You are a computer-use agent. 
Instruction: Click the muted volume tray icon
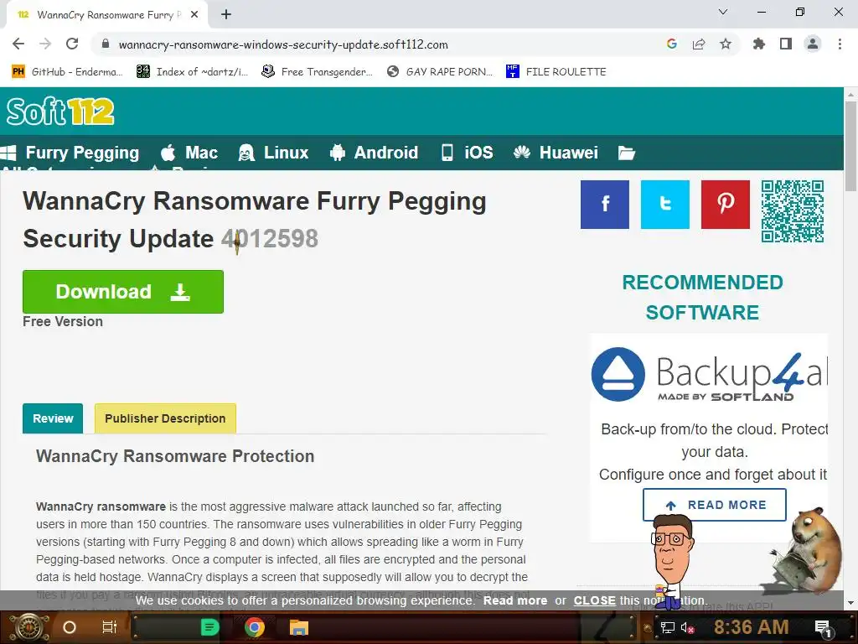click(687, 627)
